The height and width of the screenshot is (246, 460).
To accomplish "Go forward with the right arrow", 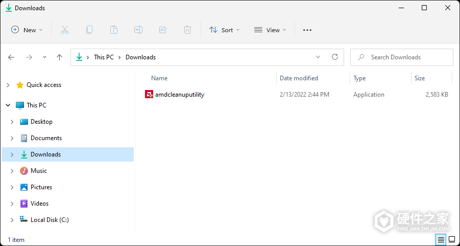I will [29, 57].
